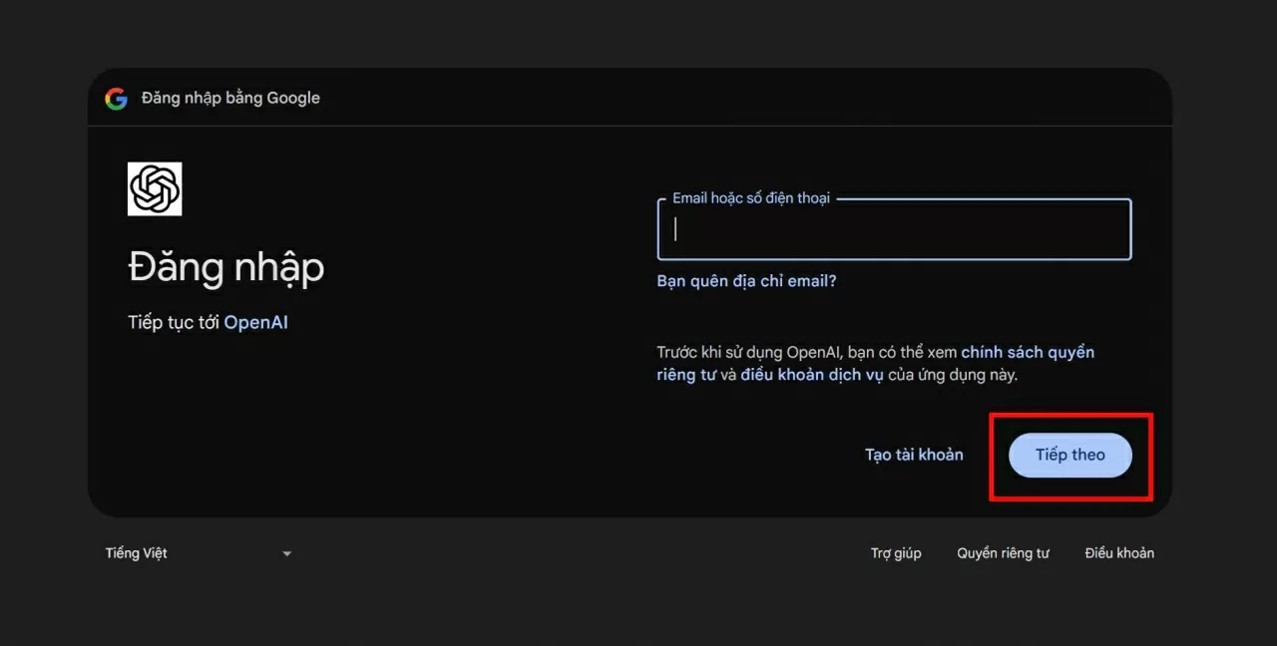Screen dimensions: 1277x646
Task: Click the "của ứng dụng này" text
Action: tap(950, 376)
